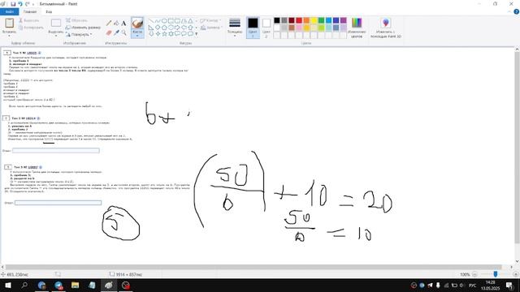Collapse the ribbon with chevron arrow

(509, 11)
